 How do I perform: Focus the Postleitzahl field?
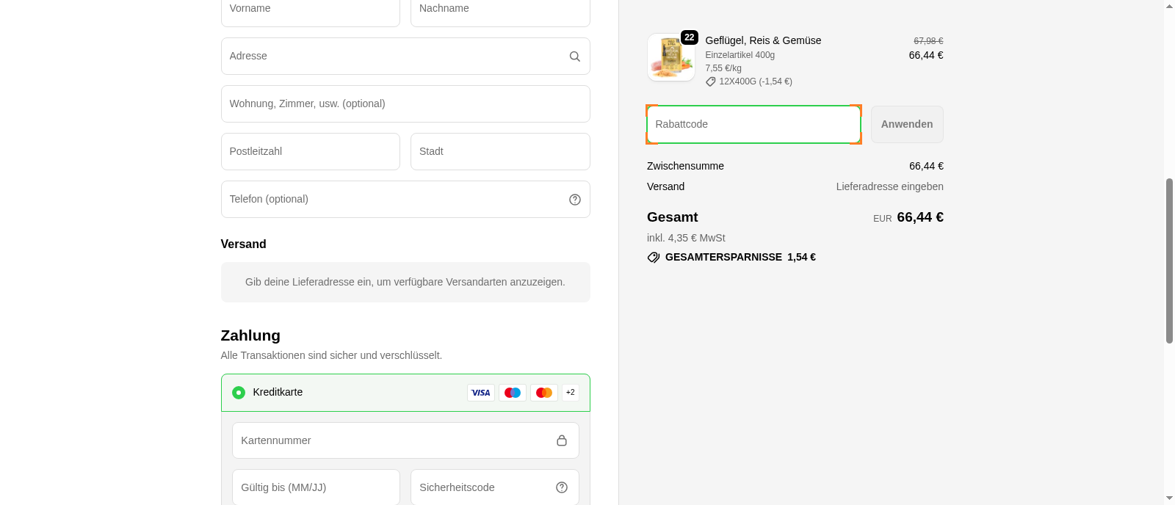[310, 152]
